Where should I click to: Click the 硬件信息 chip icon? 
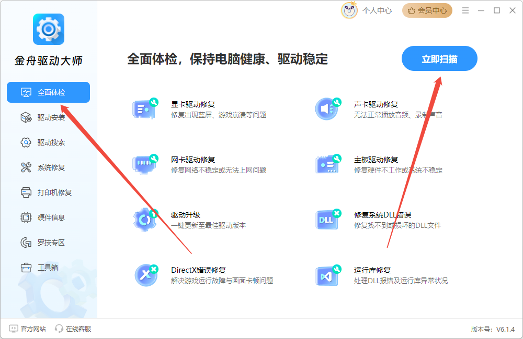[x=26, y=217]
